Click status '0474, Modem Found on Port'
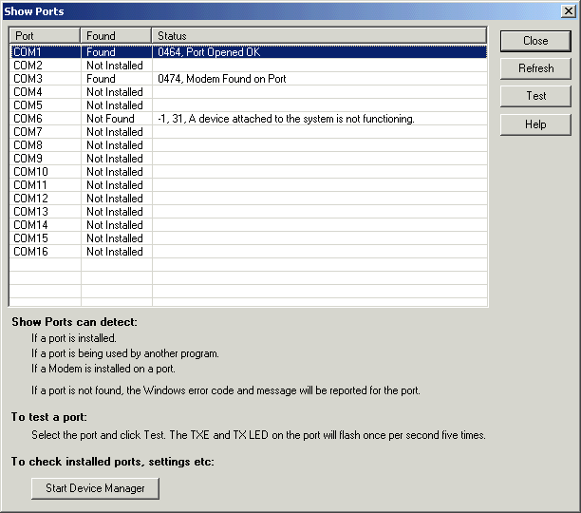This screenshot has height=513, width=581. [x=222, y=79]
